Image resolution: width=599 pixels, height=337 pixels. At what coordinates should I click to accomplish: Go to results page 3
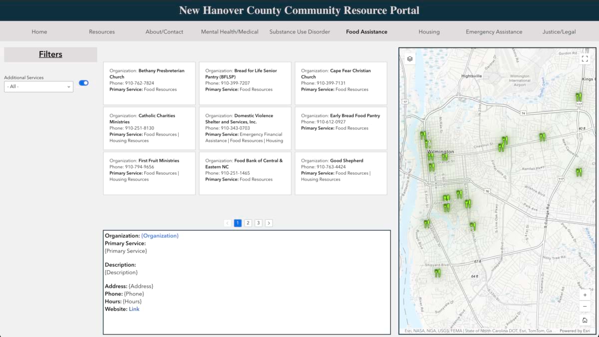(258, 223)
